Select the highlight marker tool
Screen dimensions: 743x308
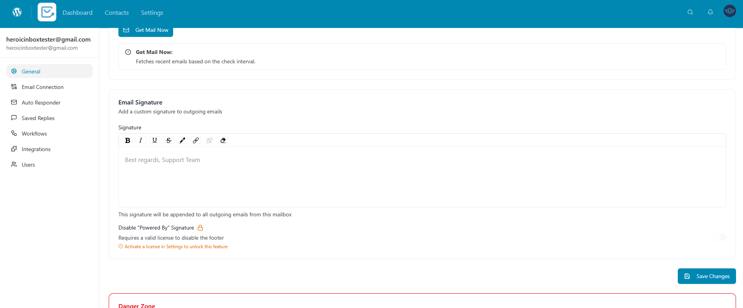click(x=182, y=141)
